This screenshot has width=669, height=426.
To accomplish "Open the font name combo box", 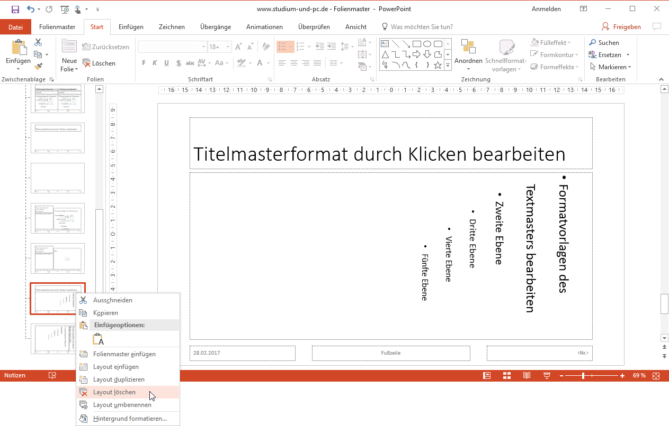I will point(172,47).
